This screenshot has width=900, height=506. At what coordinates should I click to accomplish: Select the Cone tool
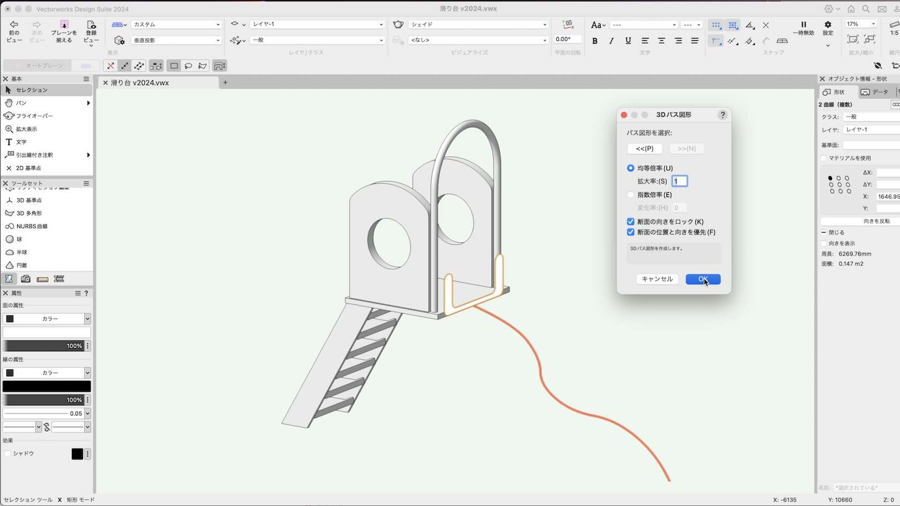[47, 265]
